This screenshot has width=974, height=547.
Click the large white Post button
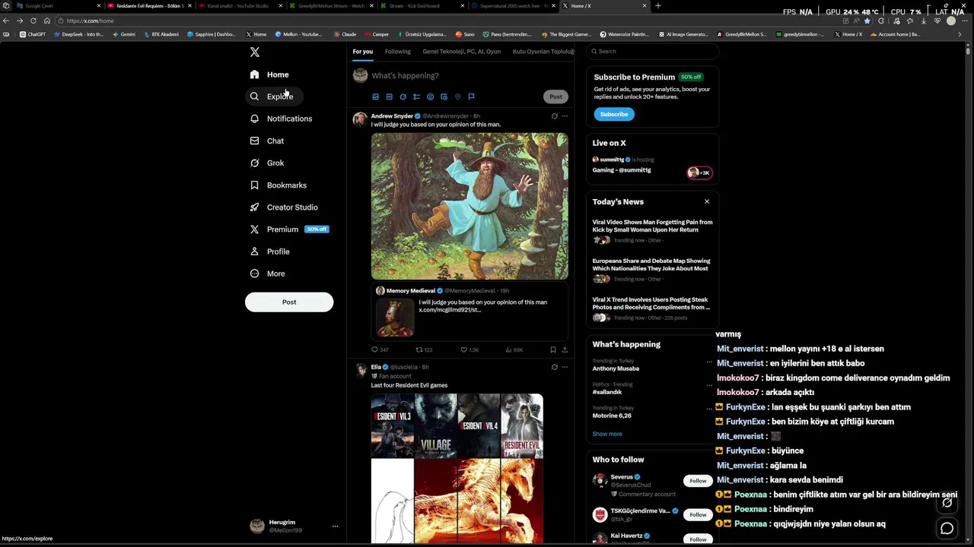(289, 302)
